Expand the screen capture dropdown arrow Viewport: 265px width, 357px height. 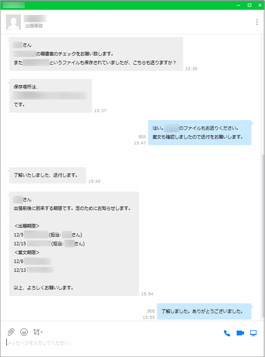[x=42, y=332]
